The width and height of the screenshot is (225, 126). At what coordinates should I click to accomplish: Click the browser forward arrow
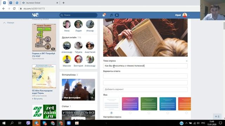click(9, 8)
